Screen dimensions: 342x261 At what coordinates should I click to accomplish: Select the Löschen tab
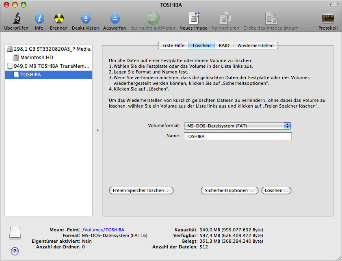coord(201,45)
